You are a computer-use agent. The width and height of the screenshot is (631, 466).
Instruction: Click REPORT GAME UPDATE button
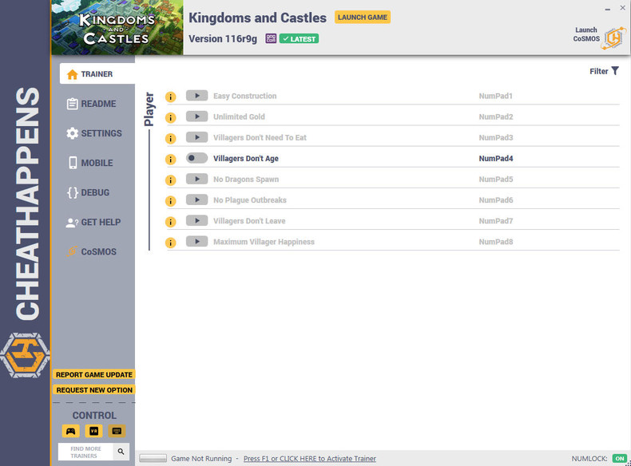click(94, 375)
